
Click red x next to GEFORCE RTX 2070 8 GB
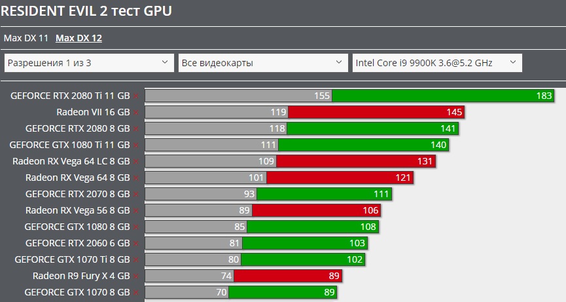[135, 195]
